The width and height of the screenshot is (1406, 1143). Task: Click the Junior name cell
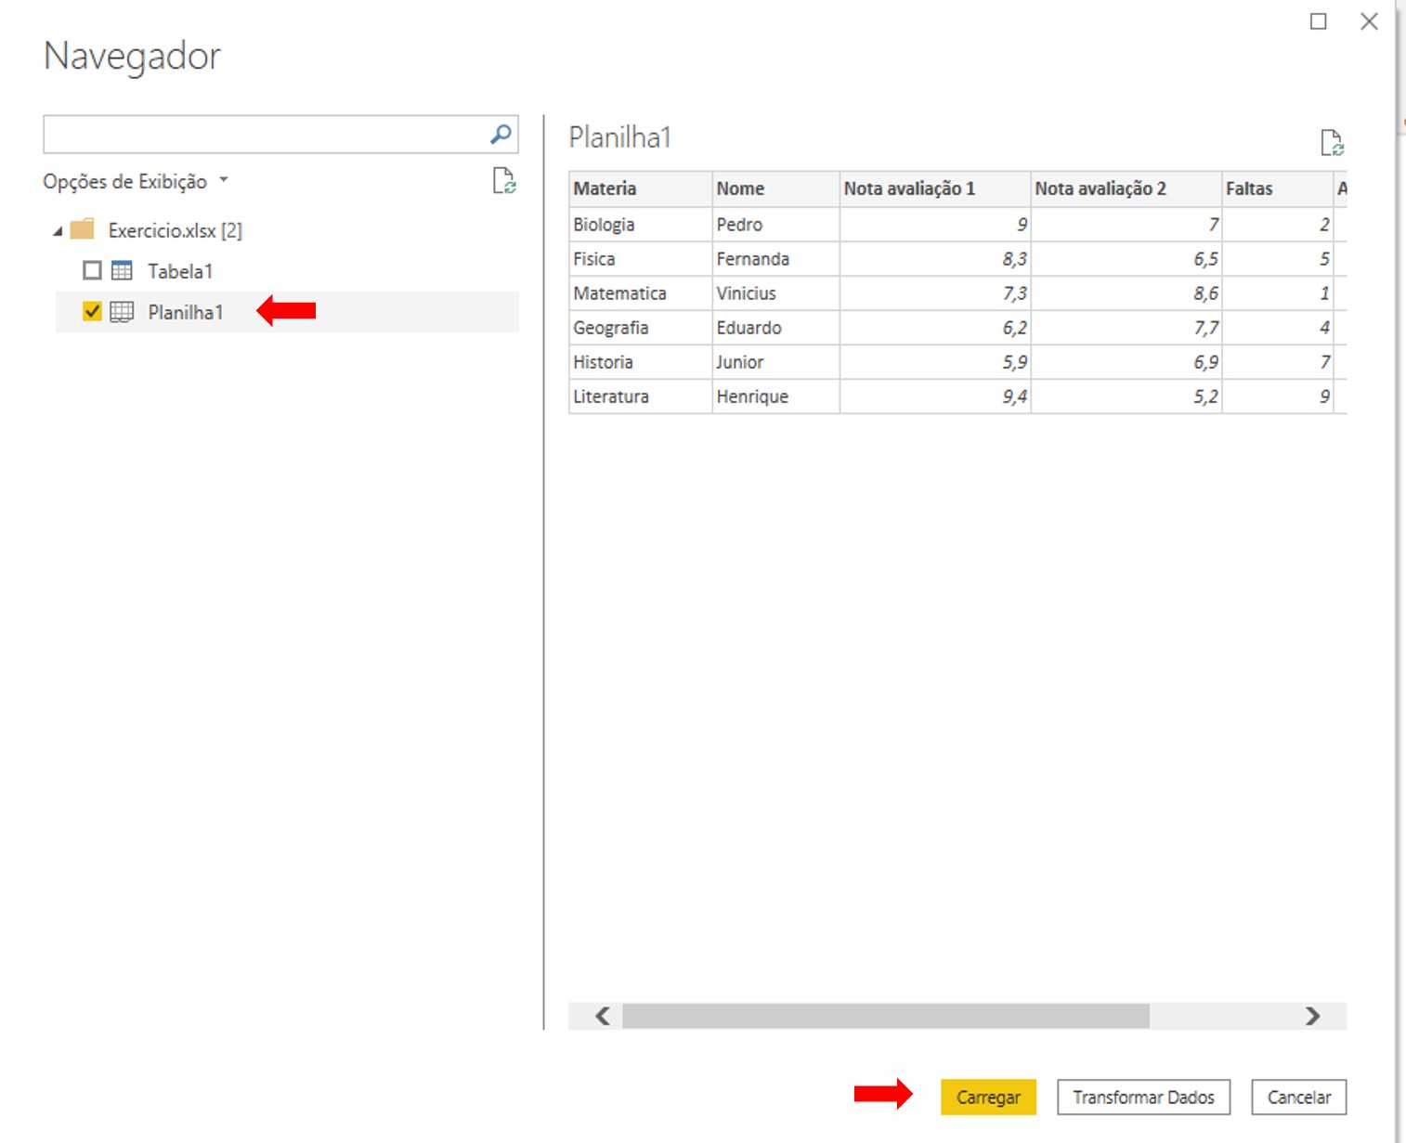pos(775,362)
